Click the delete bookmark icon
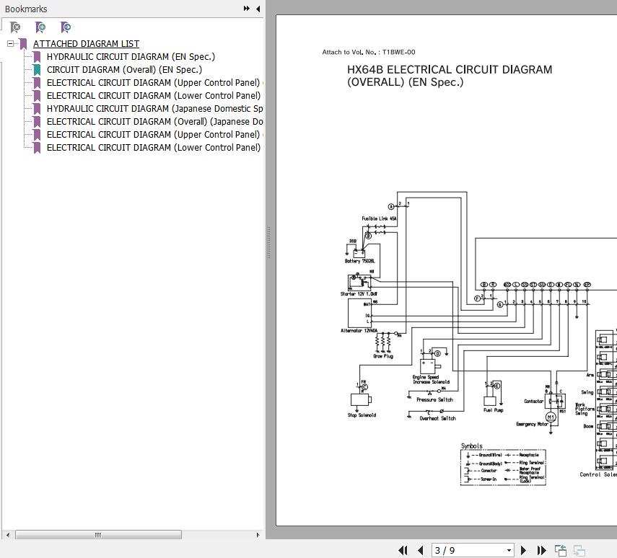This screenshot has width=617, height=558. [15, 27]
